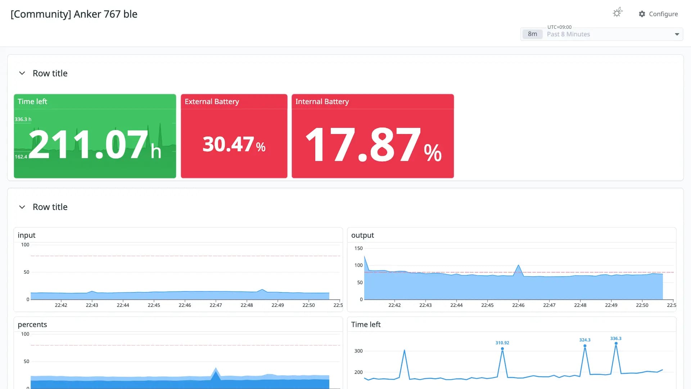The image size is (691, 389).
Task: Click the Time left timeseries graph title
Action: (x=366, y=325)
